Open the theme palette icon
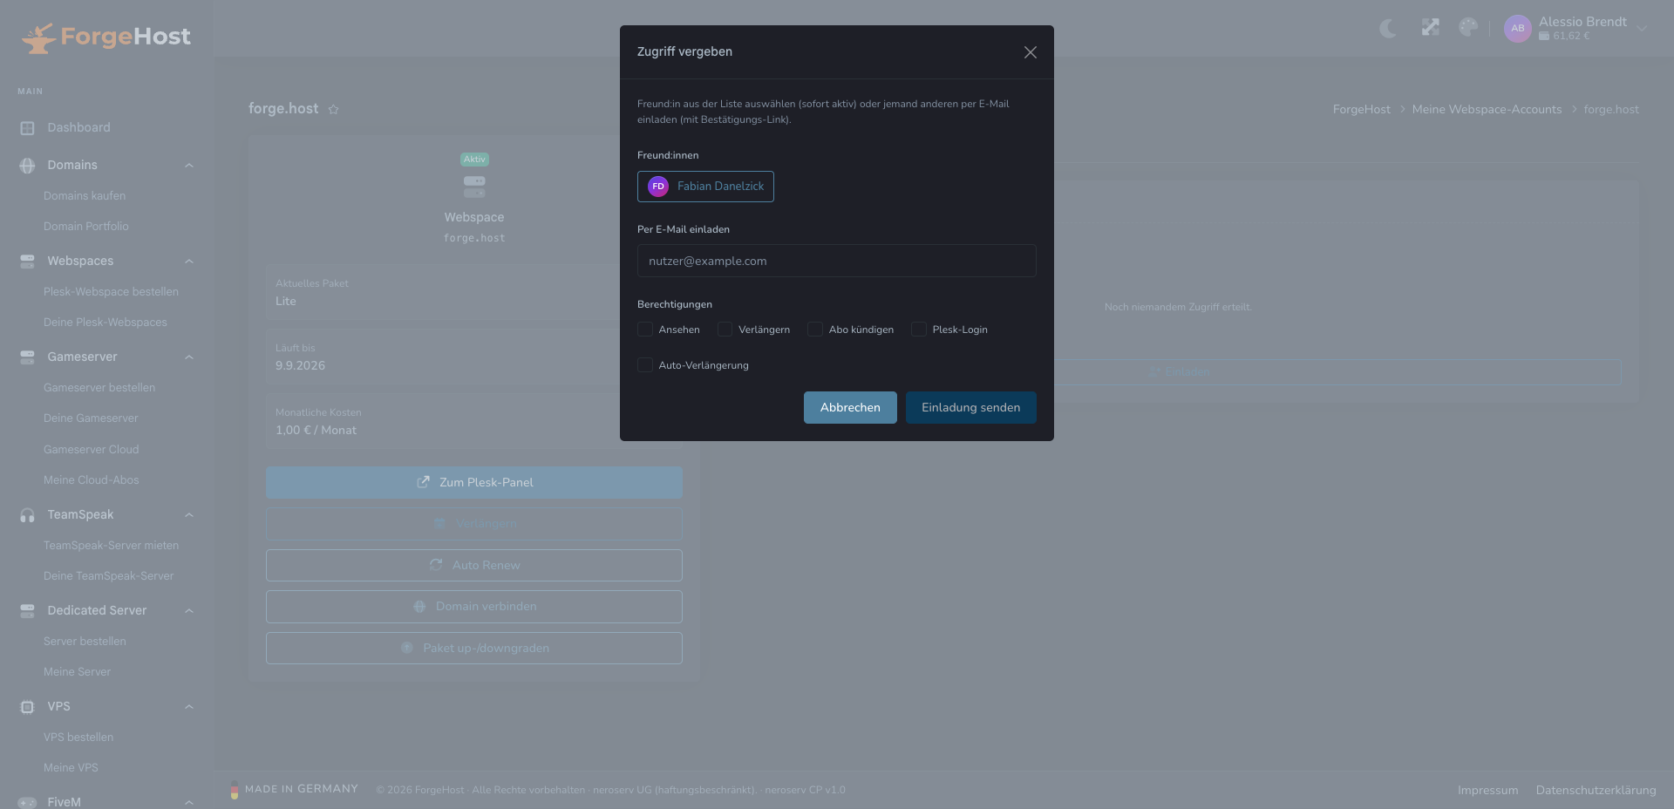Image resolution: width=1674 pixels, height=809 pixels. point(1468,28)
